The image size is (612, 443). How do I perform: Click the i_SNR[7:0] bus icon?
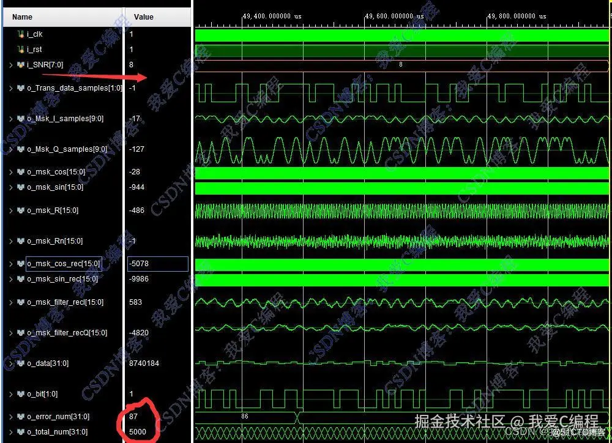click(21, 65)
